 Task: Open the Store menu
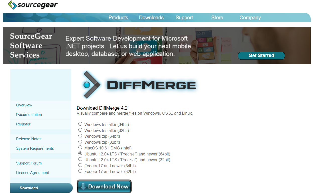point(217,18)
